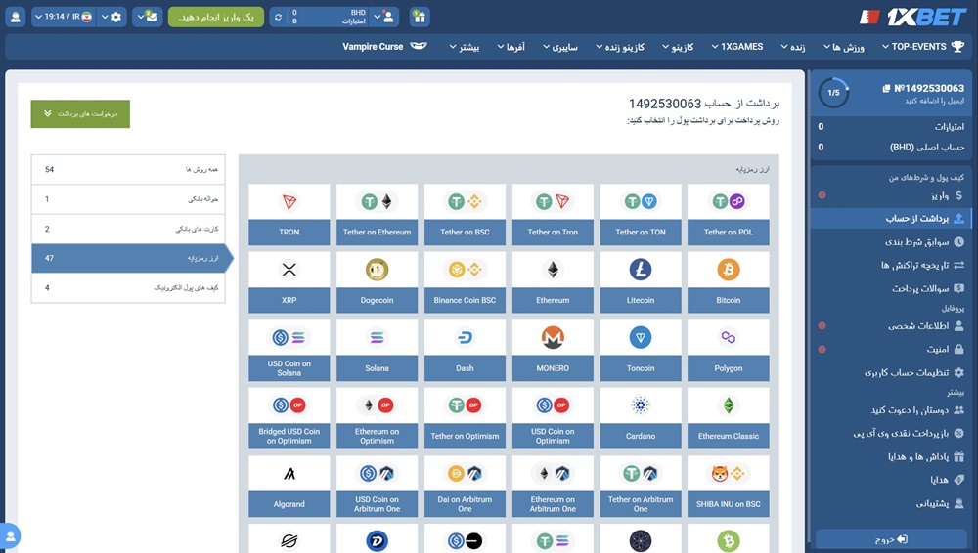This screenshot has width=978, height=553.
Task: Click the 1/5 profile completion progress ring
Action: [833, 94]
